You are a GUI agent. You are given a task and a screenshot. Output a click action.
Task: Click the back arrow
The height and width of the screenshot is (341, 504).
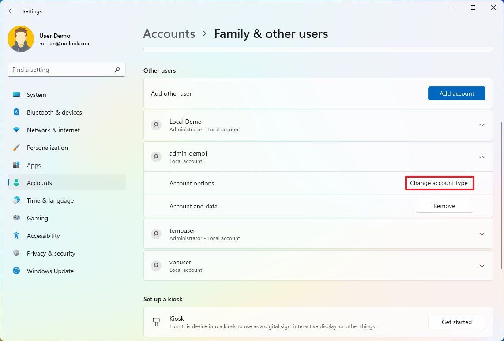(x=11, y=11)
